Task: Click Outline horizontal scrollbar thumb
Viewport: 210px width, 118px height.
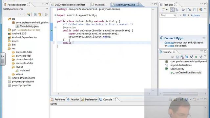Action: [x=180, y=94]
